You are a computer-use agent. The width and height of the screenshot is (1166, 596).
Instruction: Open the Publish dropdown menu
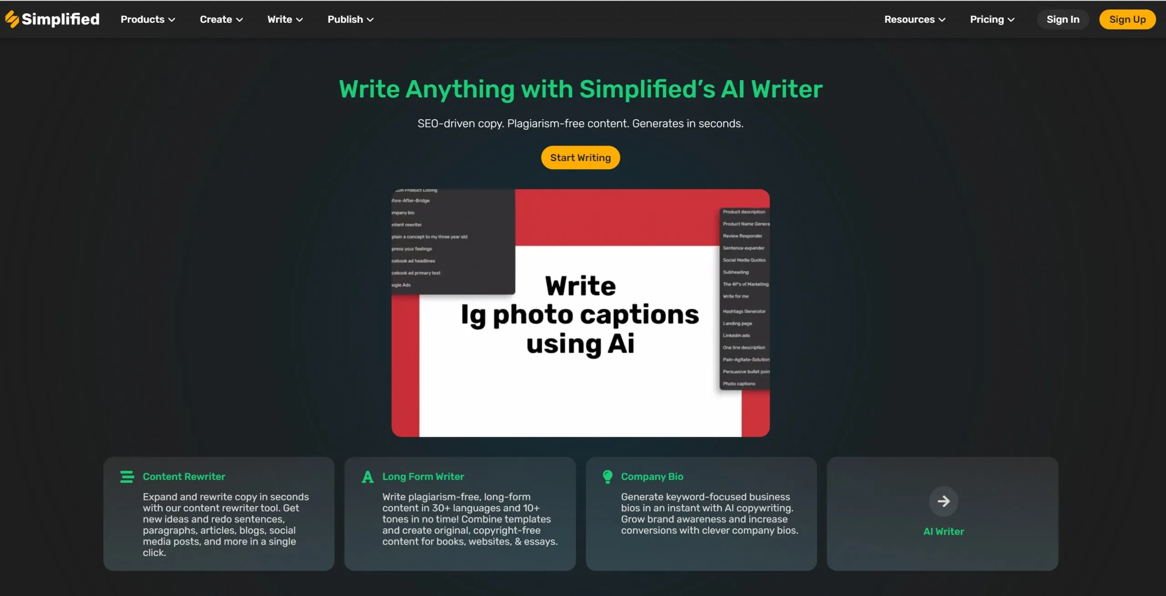click(350, 19)
